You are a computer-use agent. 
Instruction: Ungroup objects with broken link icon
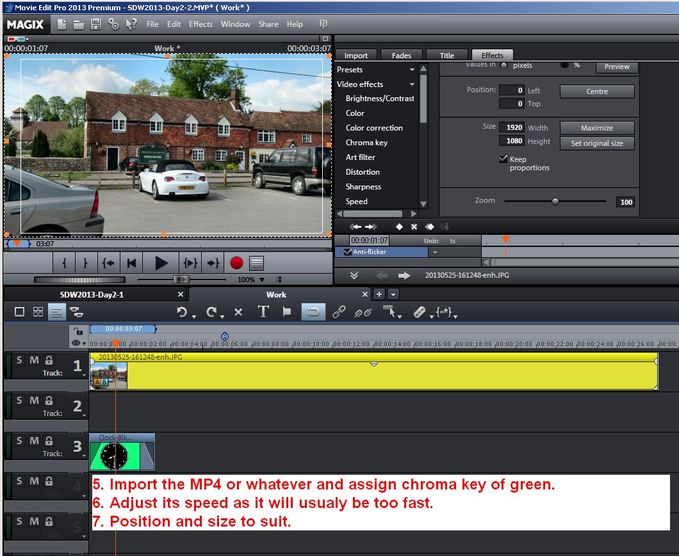coord(363,312)
